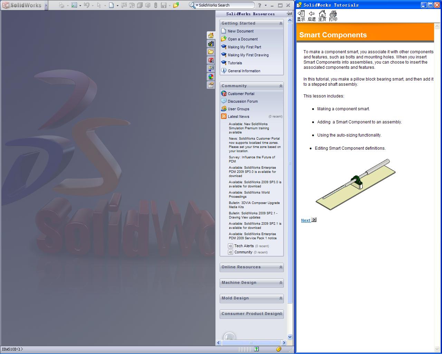Click the tutorial Show/Hide navigation icon
Screen dimensions: 442x354
[301, 16]
